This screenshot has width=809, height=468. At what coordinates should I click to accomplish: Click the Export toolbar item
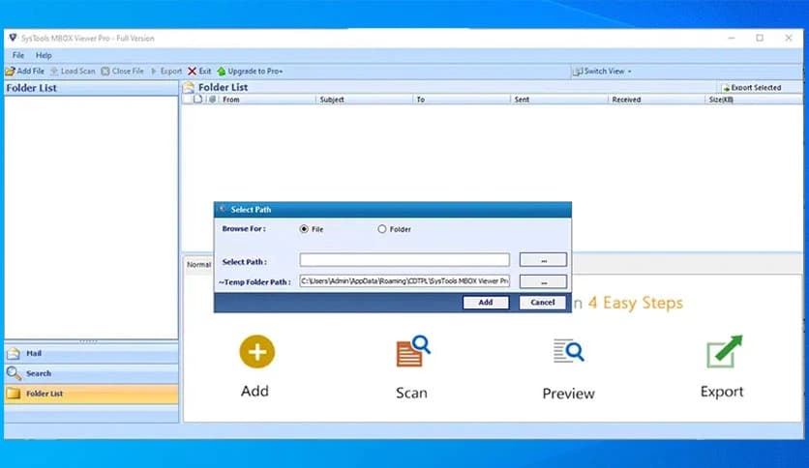(x=165, y=72)
